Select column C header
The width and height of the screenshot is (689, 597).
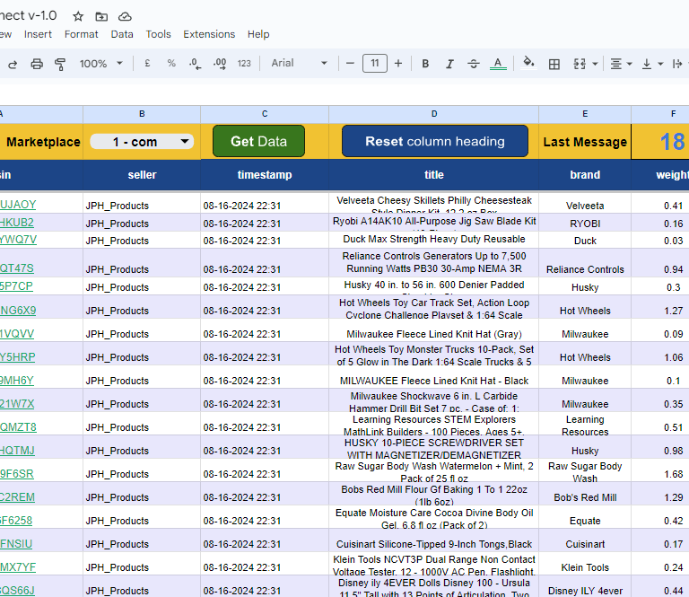[265, 114]
